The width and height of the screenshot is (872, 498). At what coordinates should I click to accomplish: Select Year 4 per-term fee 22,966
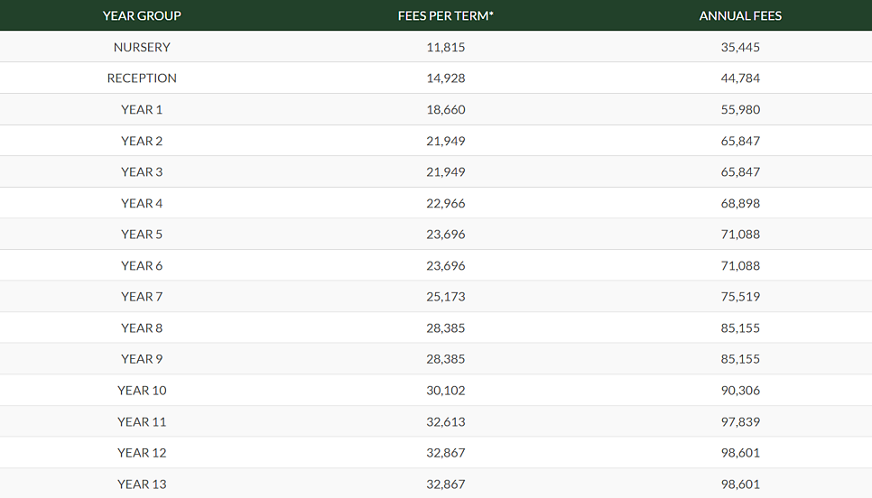(x=445, y=203)
